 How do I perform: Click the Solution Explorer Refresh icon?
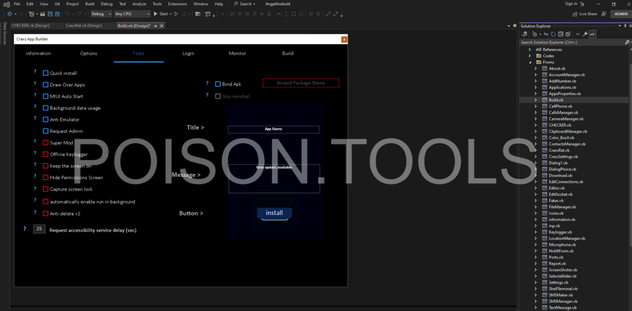(553, 34)
